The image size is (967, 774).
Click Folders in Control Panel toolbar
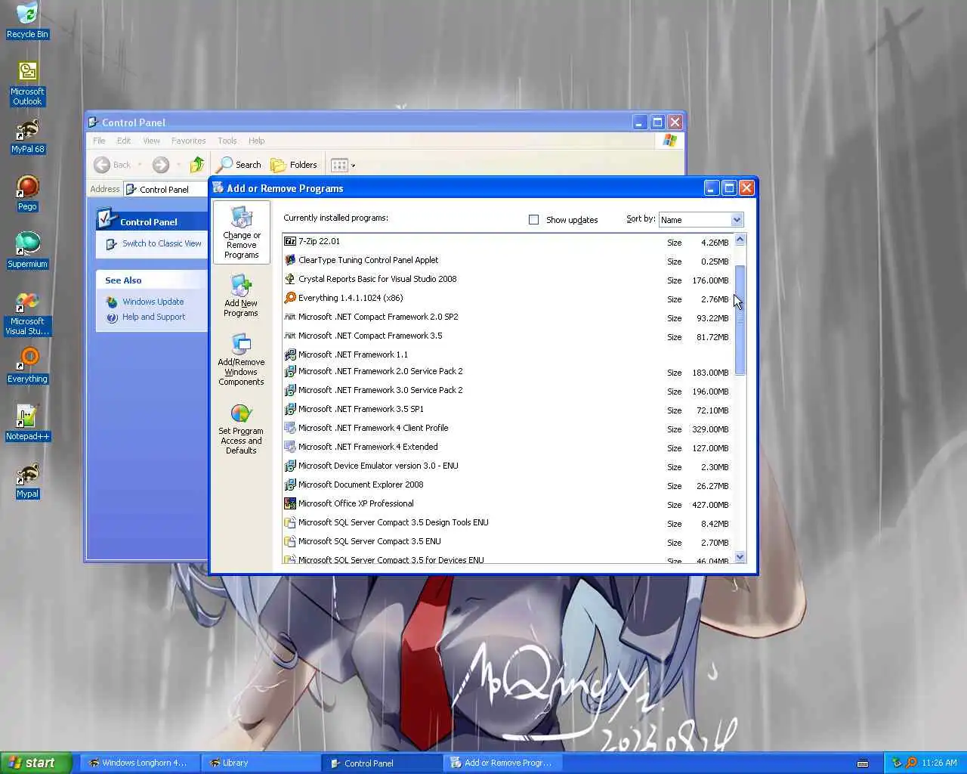[x=294, y=165]
